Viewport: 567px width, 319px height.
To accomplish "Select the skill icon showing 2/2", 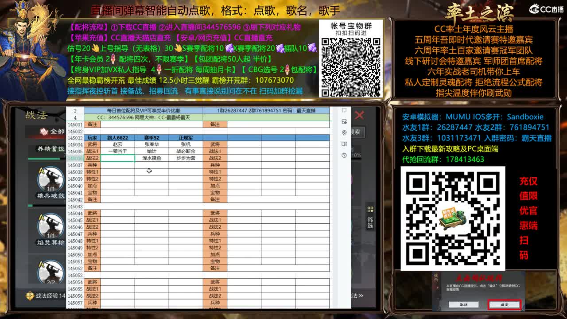I will pos(50,271).
